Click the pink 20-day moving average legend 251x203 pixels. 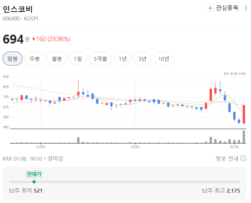(234, 74)
